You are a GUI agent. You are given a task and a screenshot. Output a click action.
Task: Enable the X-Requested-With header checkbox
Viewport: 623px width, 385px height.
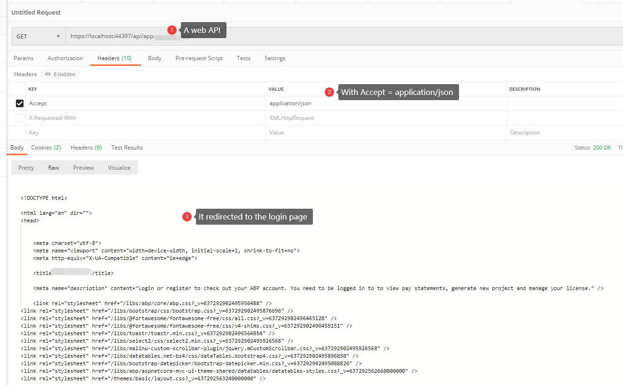coord(19,118)
